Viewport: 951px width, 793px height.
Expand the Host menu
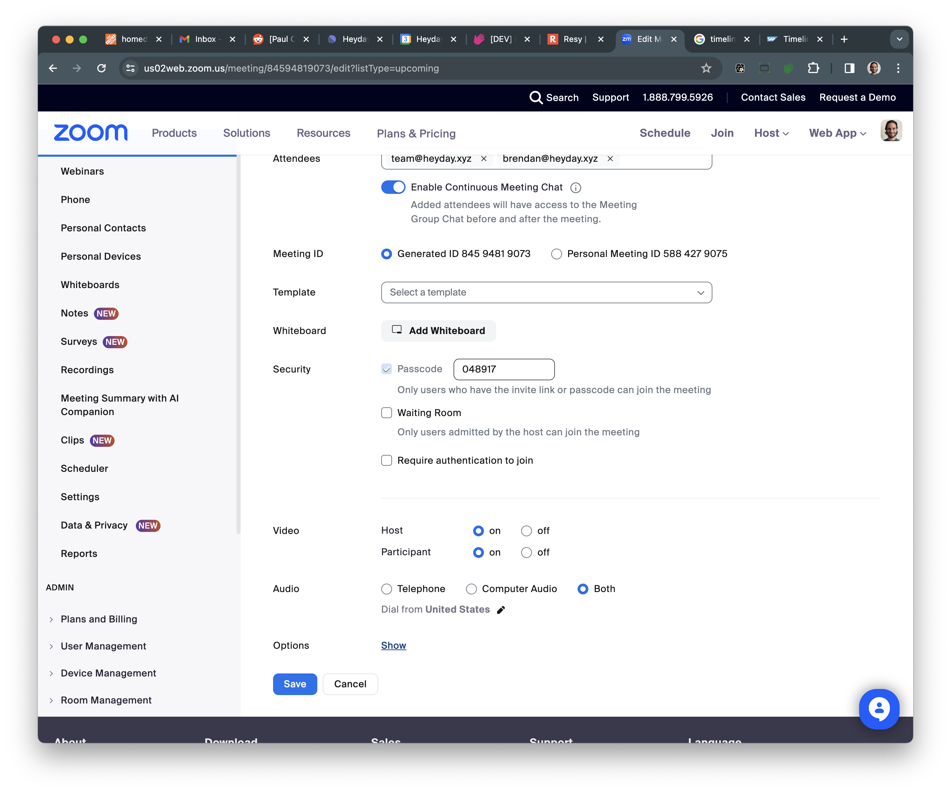click(x=771, y=133)
